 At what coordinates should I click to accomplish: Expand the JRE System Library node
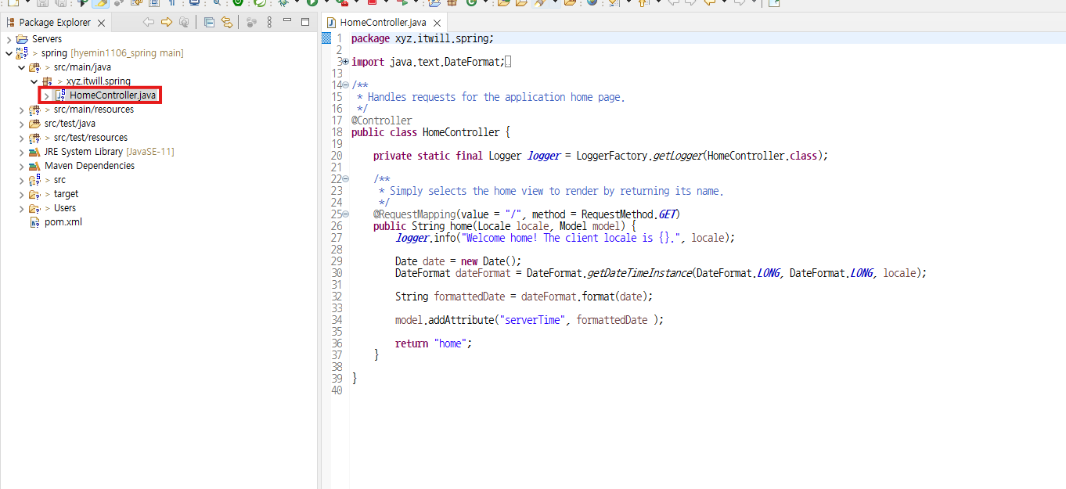point(22,152)
